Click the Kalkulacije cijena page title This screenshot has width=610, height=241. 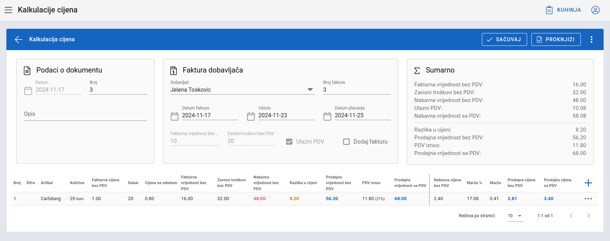click(x=48, y=10)
